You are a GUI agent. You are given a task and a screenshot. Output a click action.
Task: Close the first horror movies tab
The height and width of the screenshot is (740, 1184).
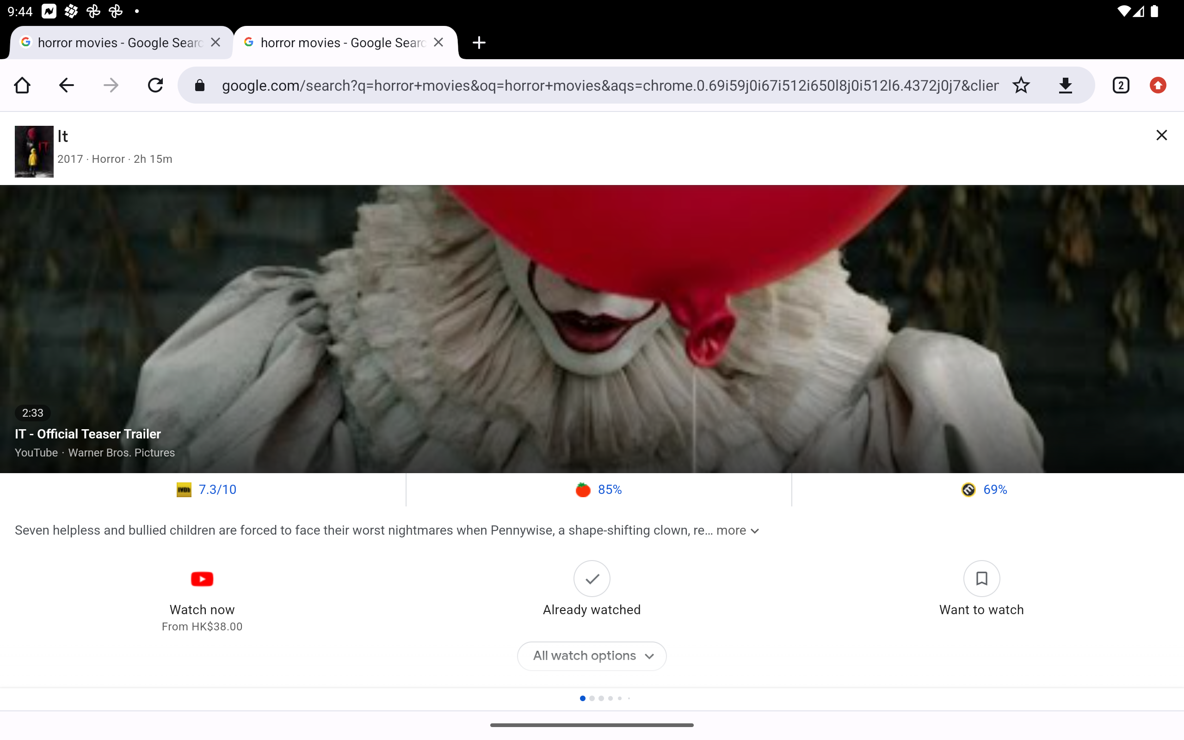(215, 43)
